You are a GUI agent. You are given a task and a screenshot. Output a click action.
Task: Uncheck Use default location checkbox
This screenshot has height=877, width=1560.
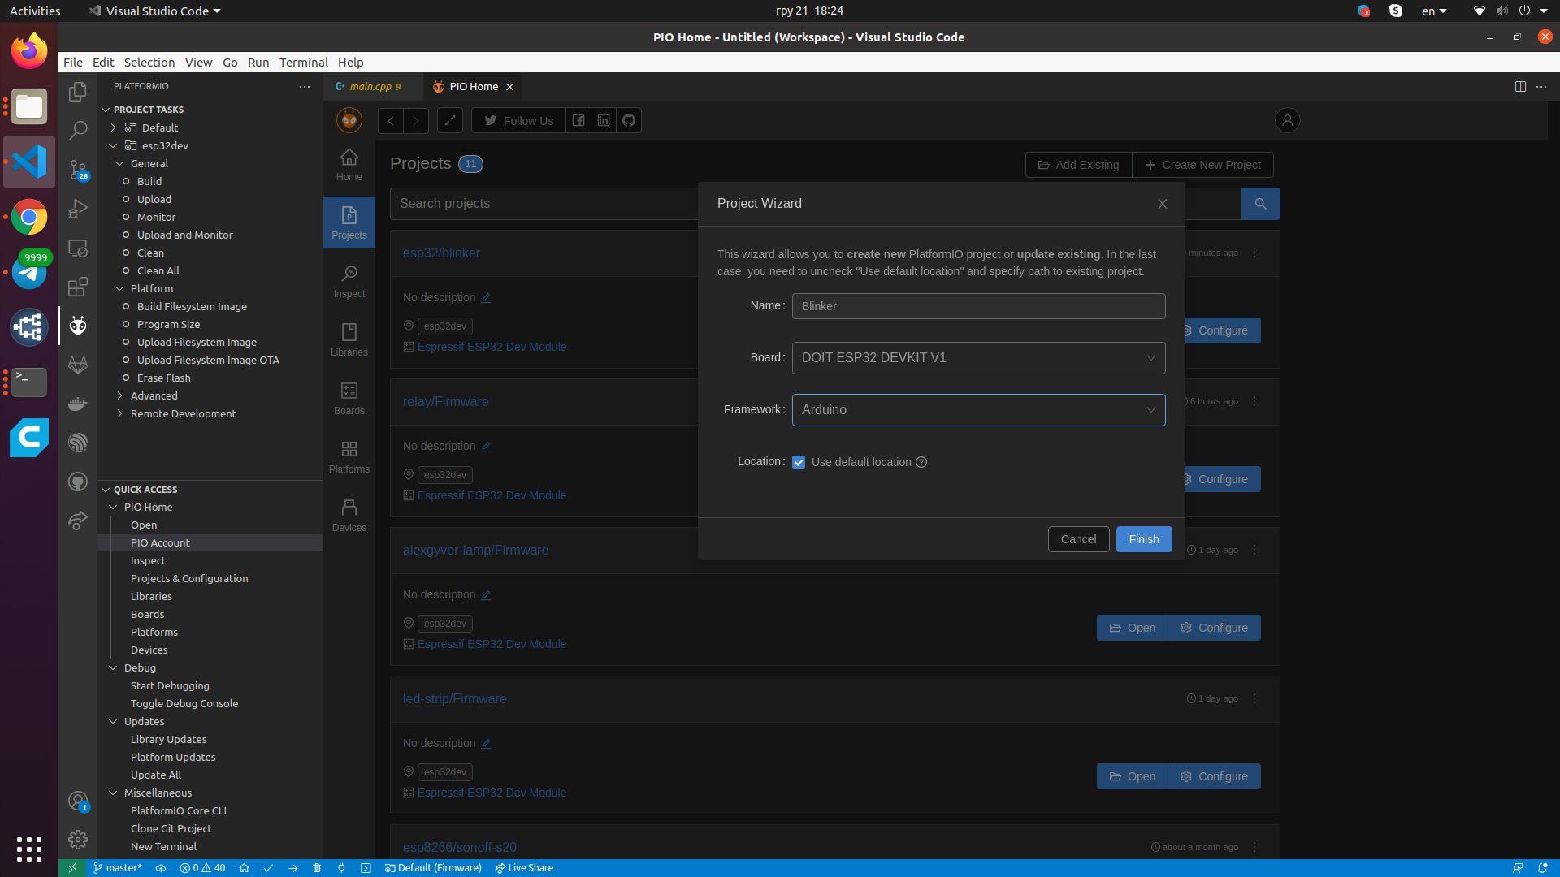coord(799,462)
